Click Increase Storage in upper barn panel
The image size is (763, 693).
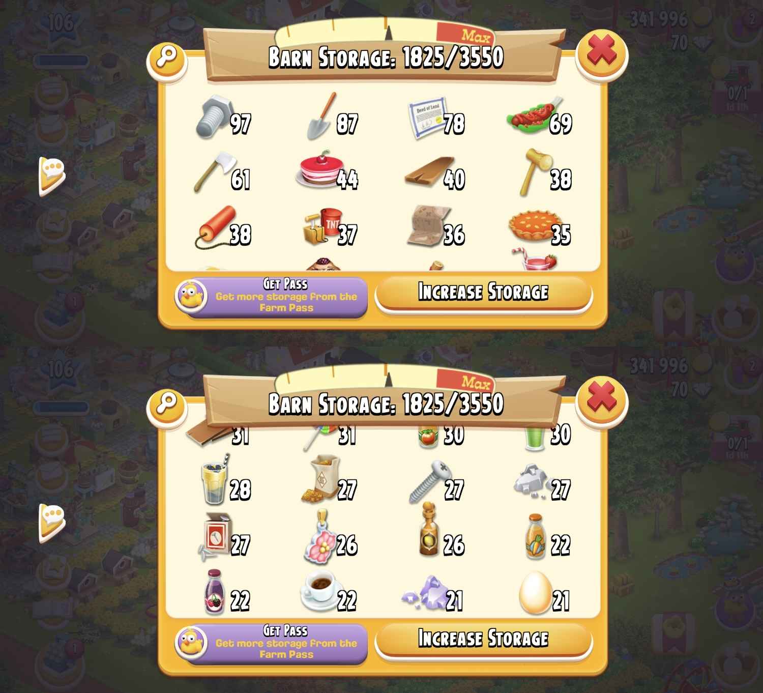[483, 293]
